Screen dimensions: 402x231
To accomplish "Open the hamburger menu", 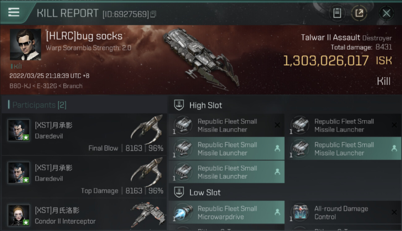I will 14,12.
